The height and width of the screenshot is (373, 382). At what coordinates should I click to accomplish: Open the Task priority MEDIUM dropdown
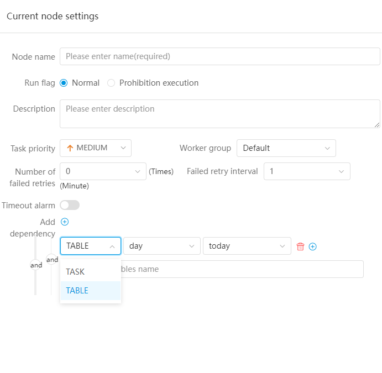(x=96, y=148)
